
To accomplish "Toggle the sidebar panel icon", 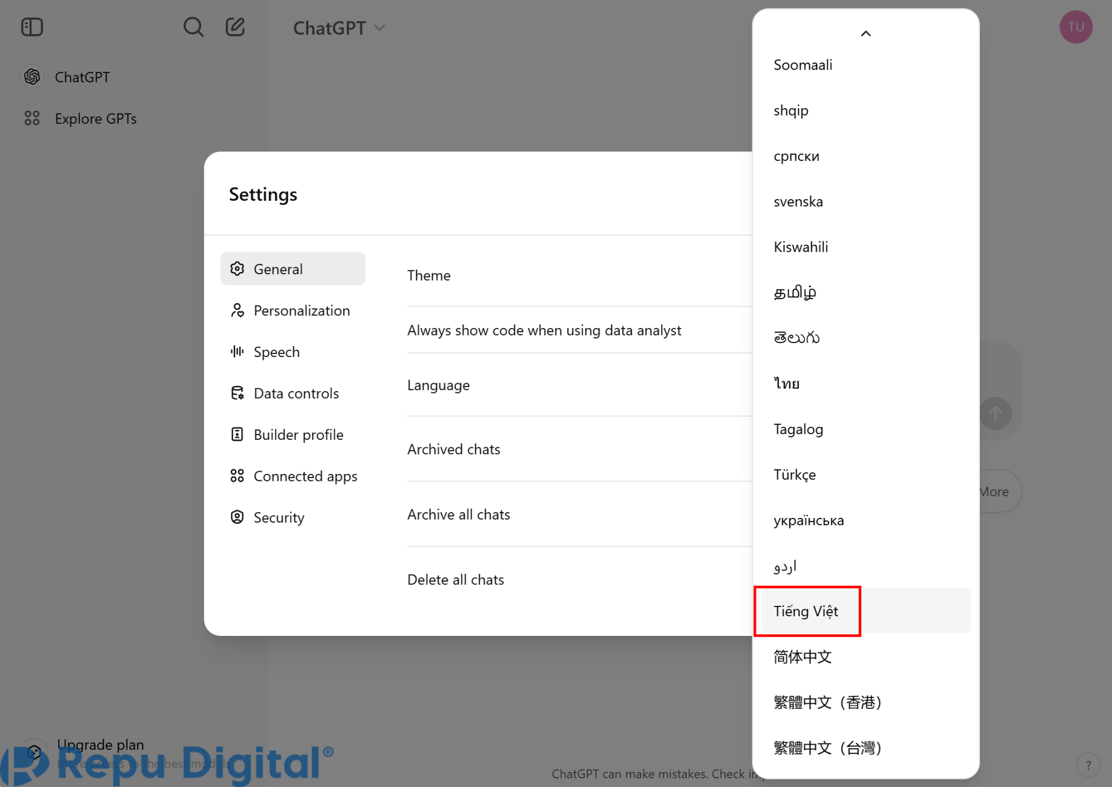I will 32,27.
